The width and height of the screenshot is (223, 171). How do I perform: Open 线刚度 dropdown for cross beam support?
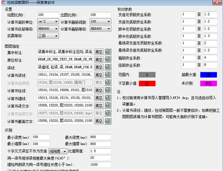point(58,151)
